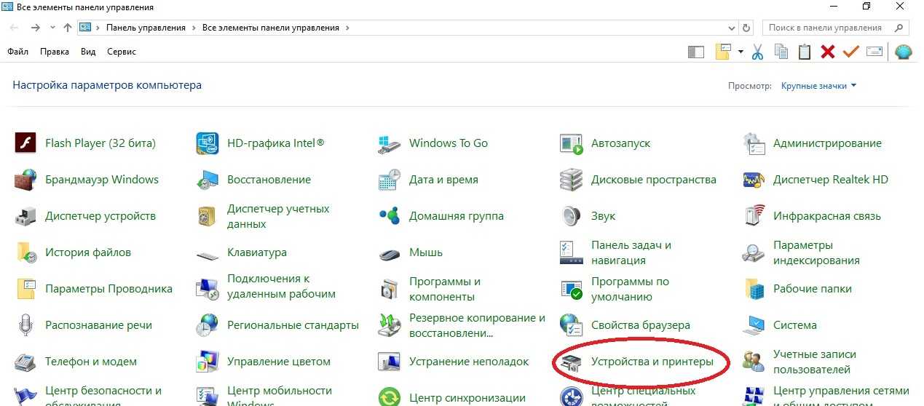The height and width of the screenshot is (406, 924).
Task: Open Параметры Проводника
Action: (x=94, y=289)
